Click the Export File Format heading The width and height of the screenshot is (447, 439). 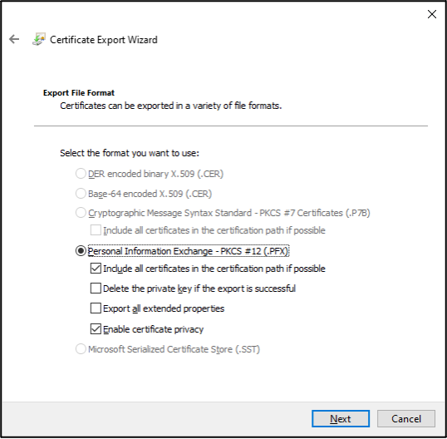point(79,93)
